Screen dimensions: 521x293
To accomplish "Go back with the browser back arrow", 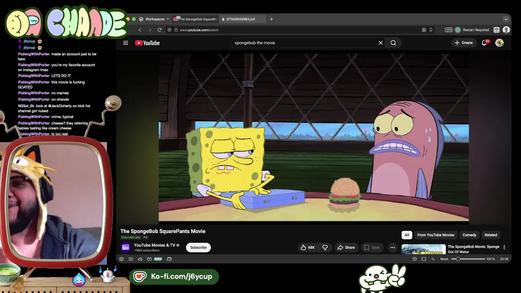I will 140,30.
